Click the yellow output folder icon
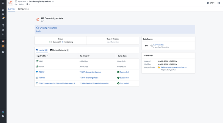The width and height of the screenshot is (223, 123). (159, 67)
